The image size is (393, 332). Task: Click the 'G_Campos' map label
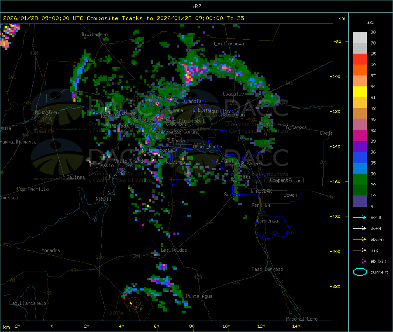297,127
